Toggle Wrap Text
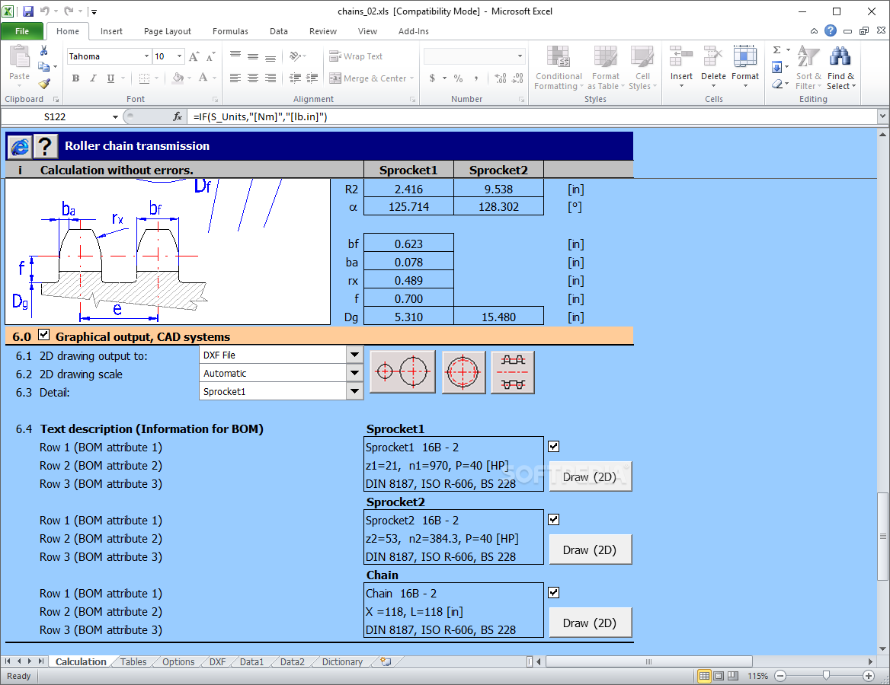The width and height of the screenshot is (890, 685). click(356, 56)
